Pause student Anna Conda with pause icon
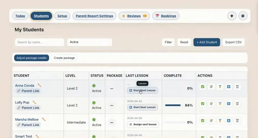 click(229, 87)
